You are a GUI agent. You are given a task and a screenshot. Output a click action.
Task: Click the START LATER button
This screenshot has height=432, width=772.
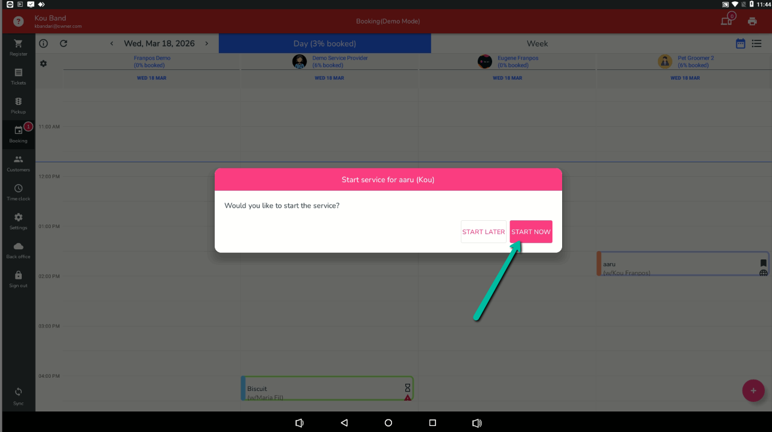pyautogui.click(x=483, y=232)
